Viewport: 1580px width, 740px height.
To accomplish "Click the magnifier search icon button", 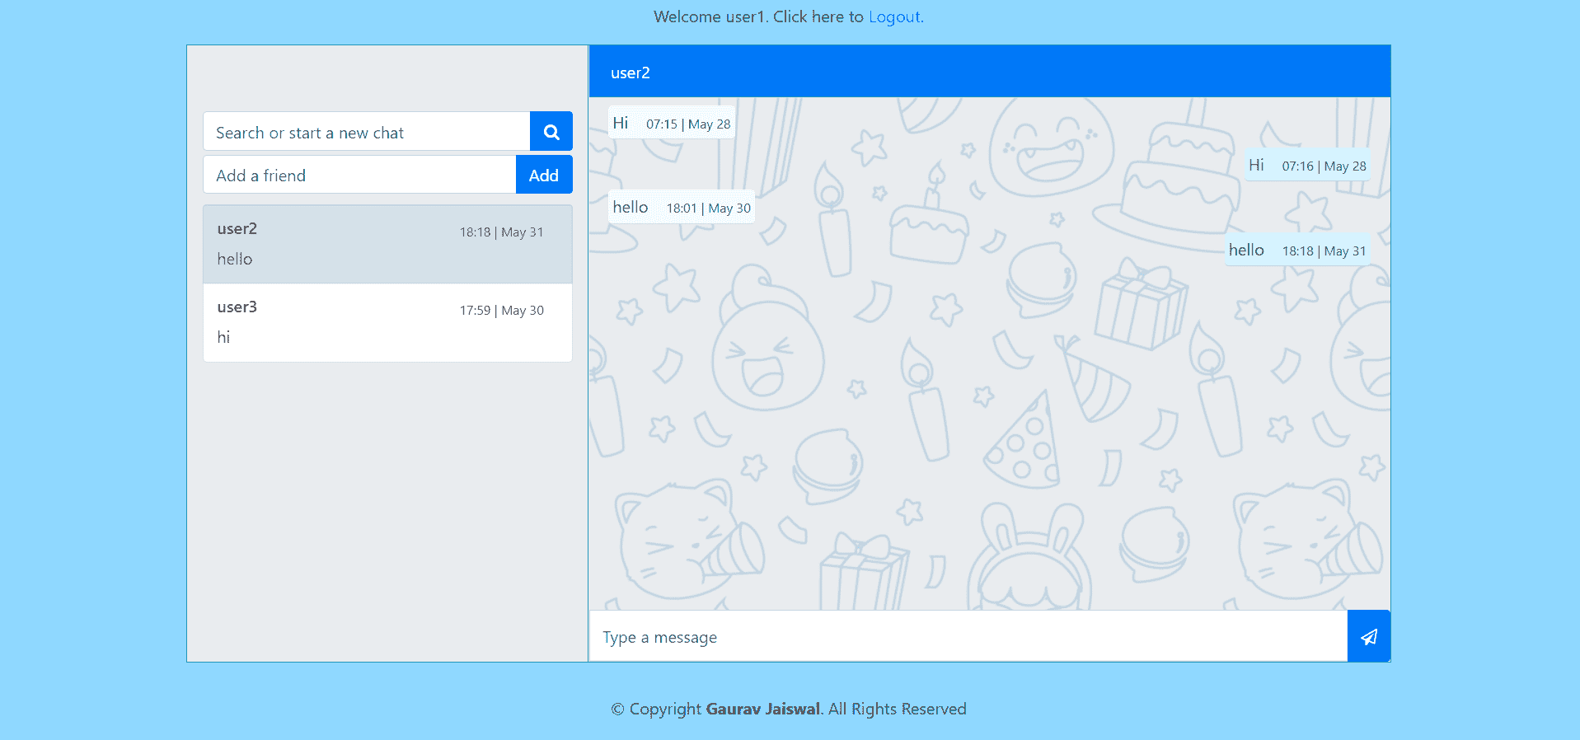I will click(x=551, y=132).
